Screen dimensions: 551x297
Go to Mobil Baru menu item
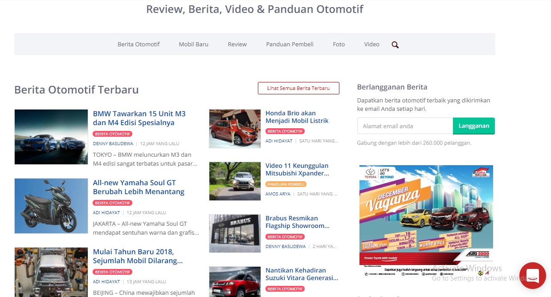click(x=194, y=44)
